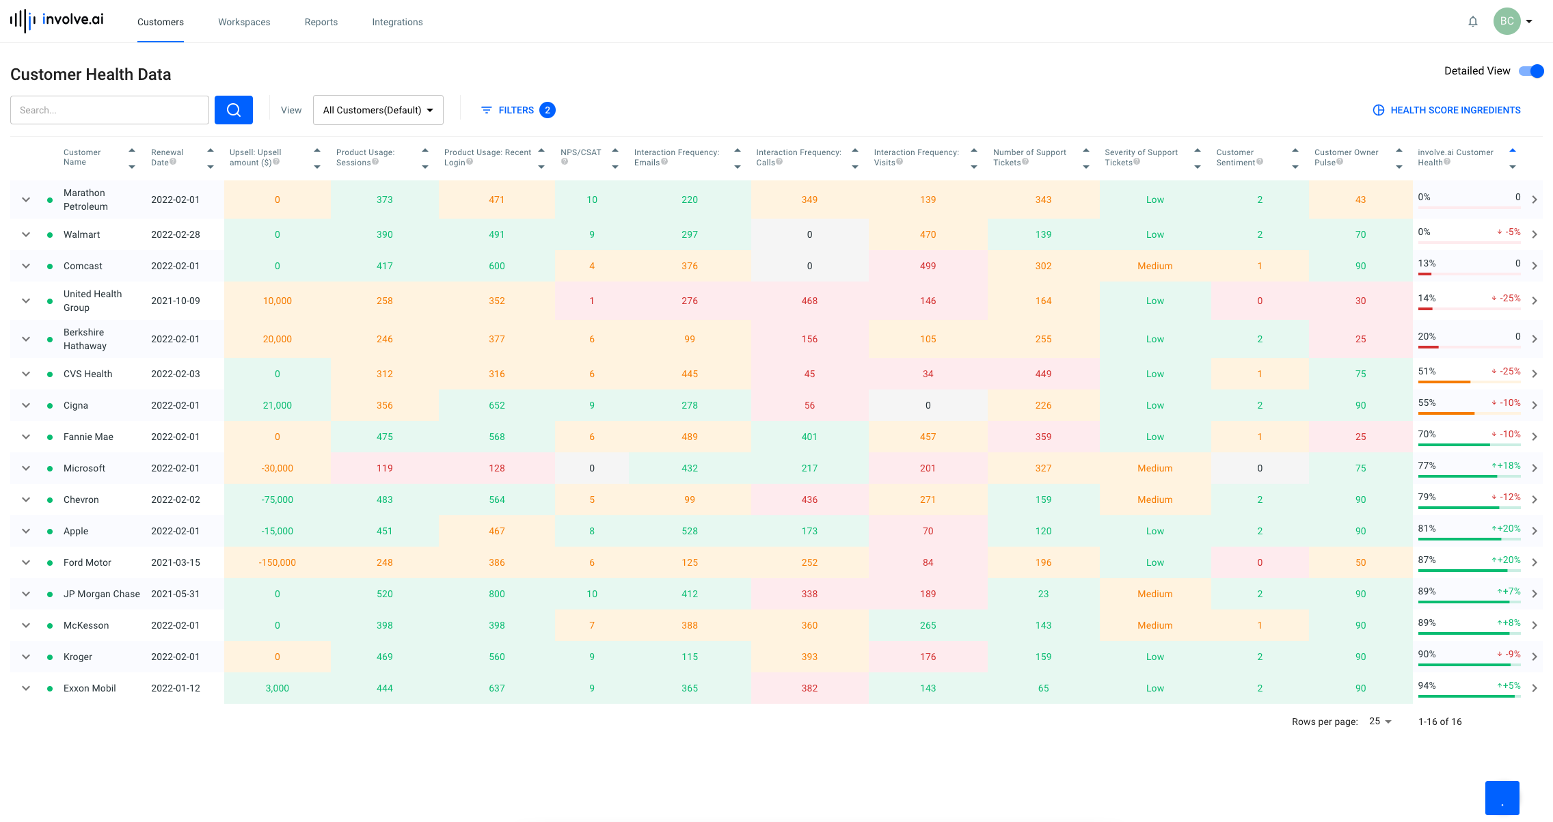Expand the JP Morgan Chase row
1553x822 pixels.
click(26, 594)
